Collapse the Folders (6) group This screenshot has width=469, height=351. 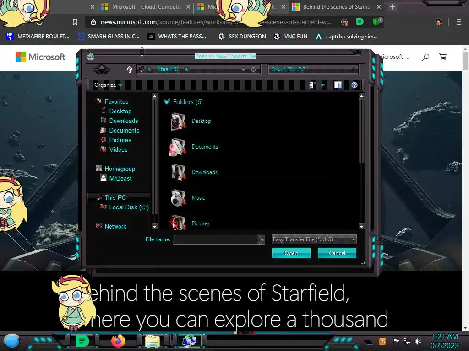coord(167,101)
